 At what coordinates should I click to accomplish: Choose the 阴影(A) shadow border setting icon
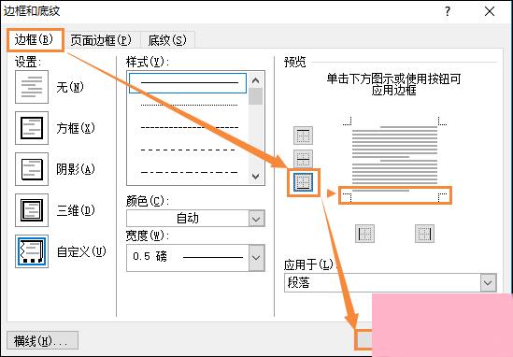[x=32, y=169]
